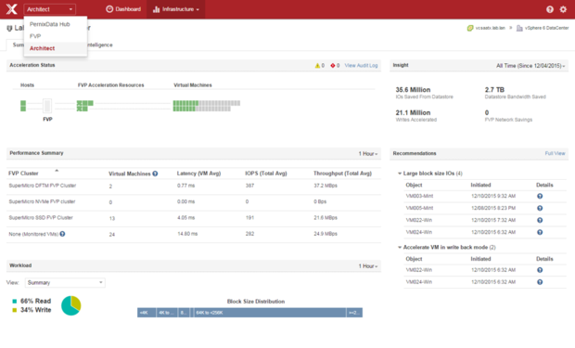Click the <4K block size segment

(x=147, y=313)
